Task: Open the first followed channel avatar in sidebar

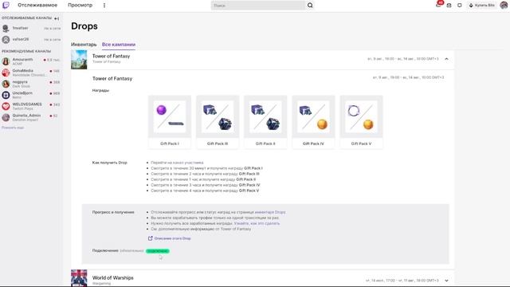Action: [x=6, y=29]
